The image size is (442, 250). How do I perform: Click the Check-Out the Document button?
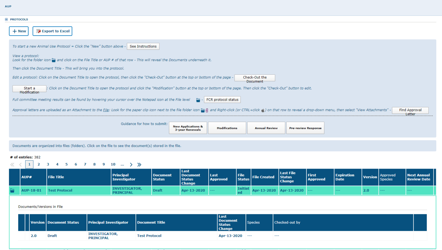click(x=255, y=78)
